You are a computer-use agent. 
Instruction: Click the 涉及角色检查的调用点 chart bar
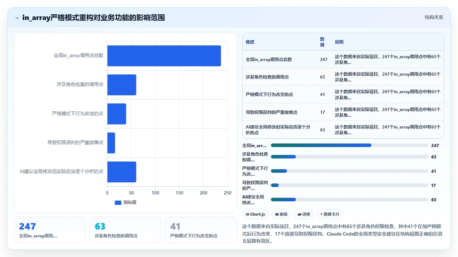(x=122, y=85)
